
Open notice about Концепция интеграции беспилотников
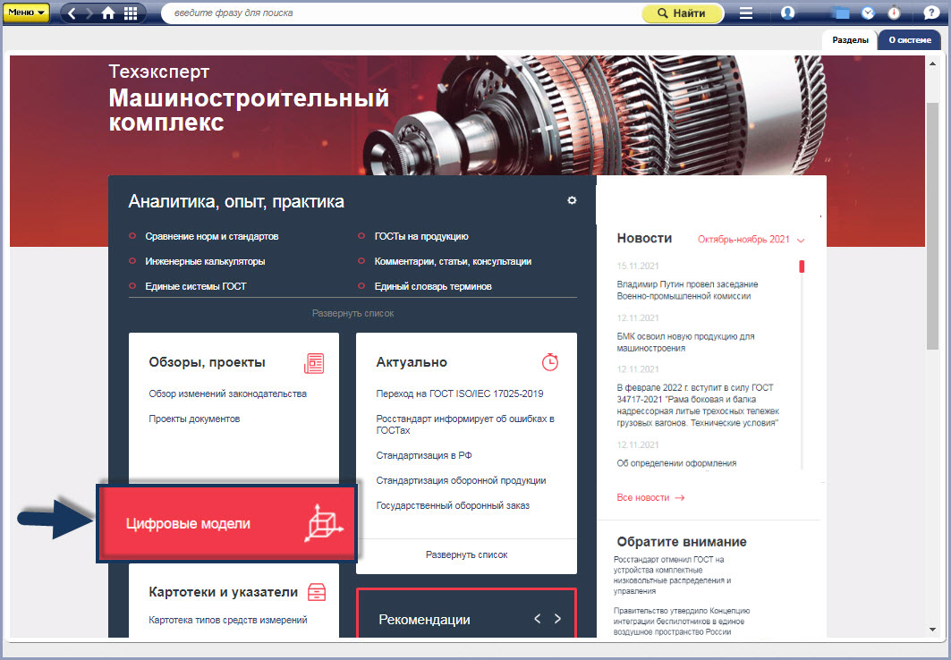tap(682, 622)
